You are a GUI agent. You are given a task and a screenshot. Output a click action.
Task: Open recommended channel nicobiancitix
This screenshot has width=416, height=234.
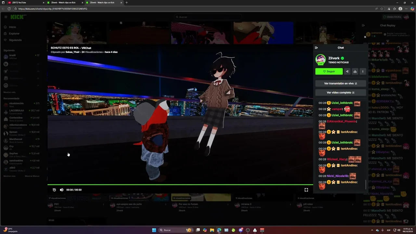21,105
